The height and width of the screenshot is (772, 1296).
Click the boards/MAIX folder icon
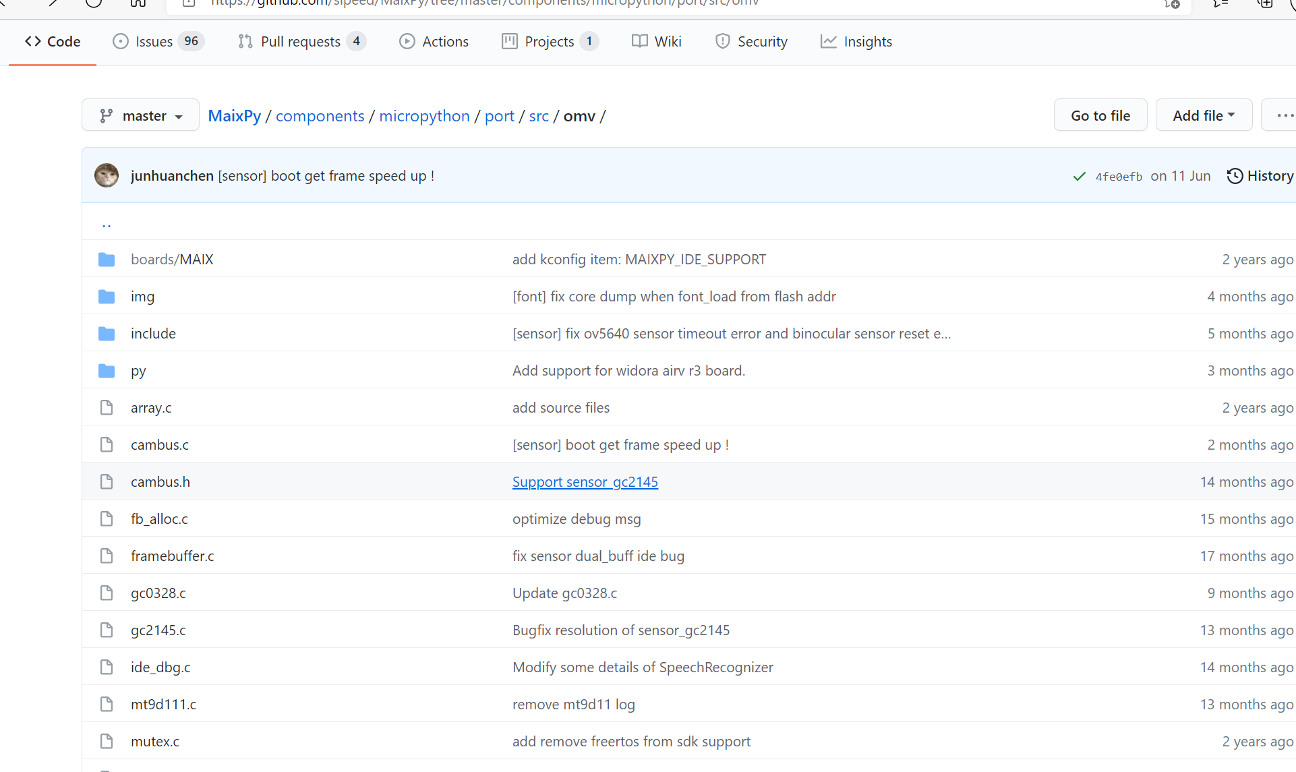[107, 260]
